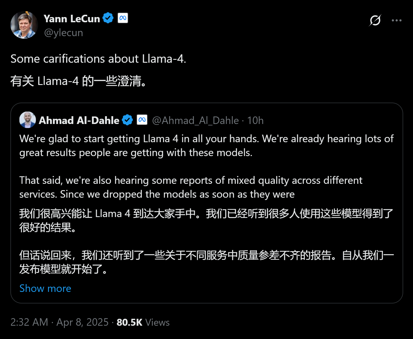
Task: Open the three-dot more options menu
Action: 397,20
